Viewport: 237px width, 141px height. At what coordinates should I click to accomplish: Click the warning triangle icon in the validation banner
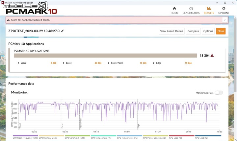pos(8,20)
